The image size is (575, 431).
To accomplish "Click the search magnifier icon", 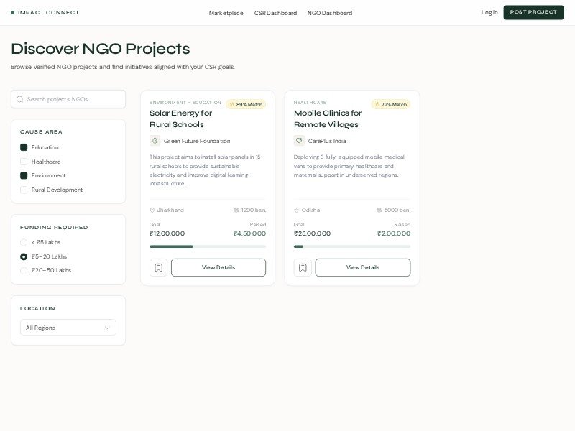I will [20, 99].
